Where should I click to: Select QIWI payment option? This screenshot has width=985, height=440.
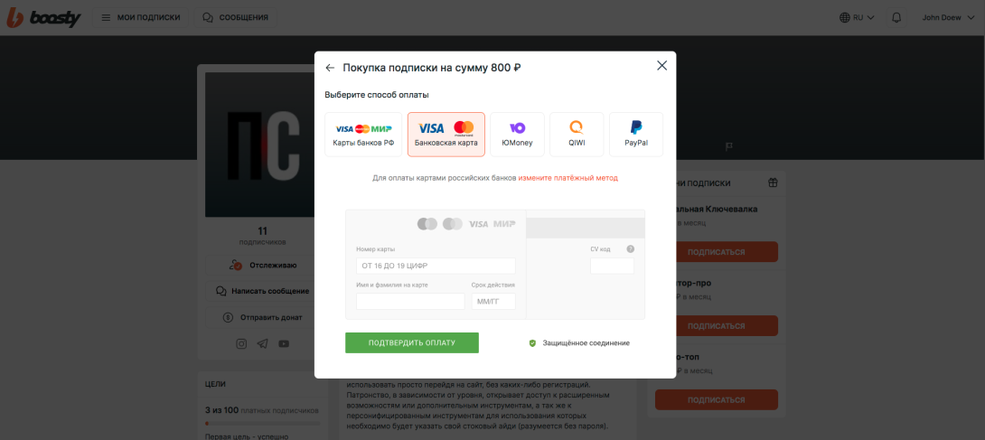[577, 135]
